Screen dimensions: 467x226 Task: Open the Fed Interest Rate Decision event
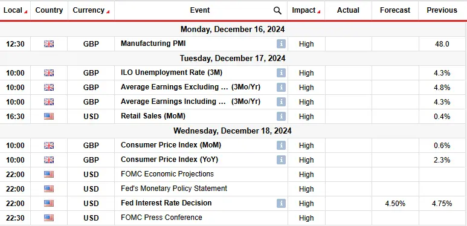click(166, 203)
